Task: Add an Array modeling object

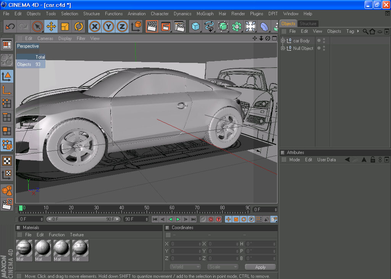Action: (x=237, y=26)
